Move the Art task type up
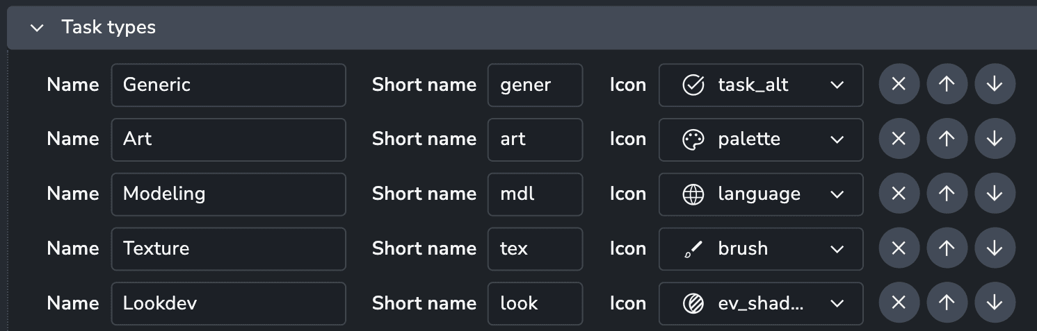This screenshot has width=1037, height=331. point(947,139)
